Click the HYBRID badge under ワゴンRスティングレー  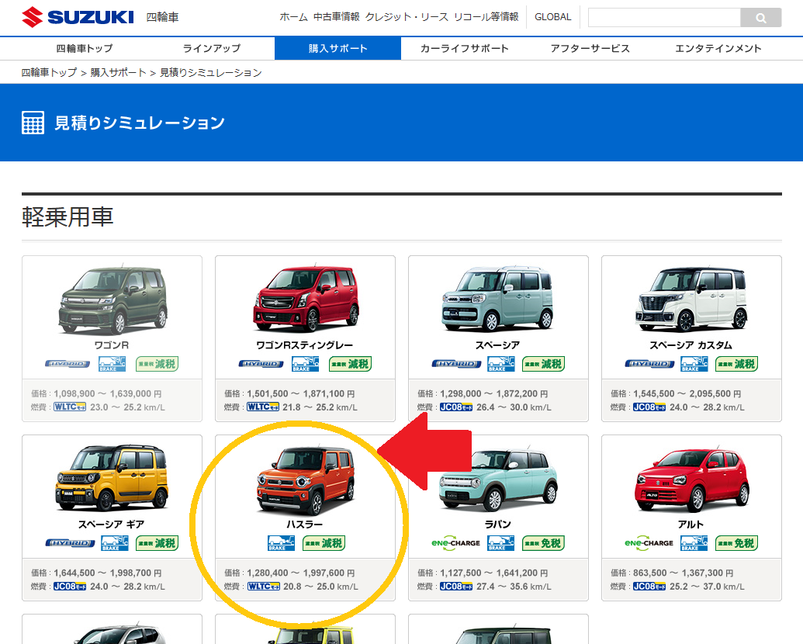point(261,364)
